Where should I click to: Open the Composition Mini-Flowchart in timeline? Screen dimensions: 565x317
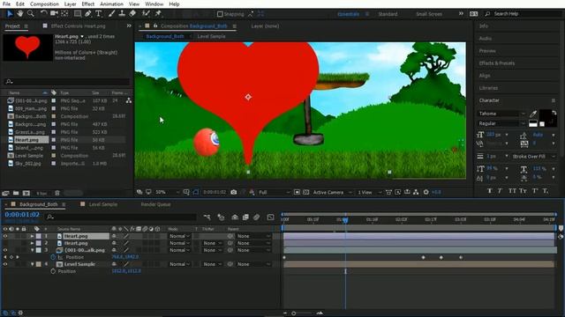[x=207, y=217]
